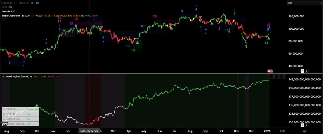
Task: Click the 2026 label on the time axis
Action: tap(266, 131)
